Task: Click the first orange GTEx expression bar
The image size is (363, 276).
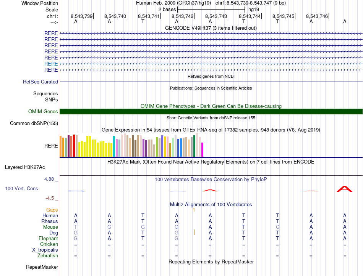Action: tap(61, 146)
